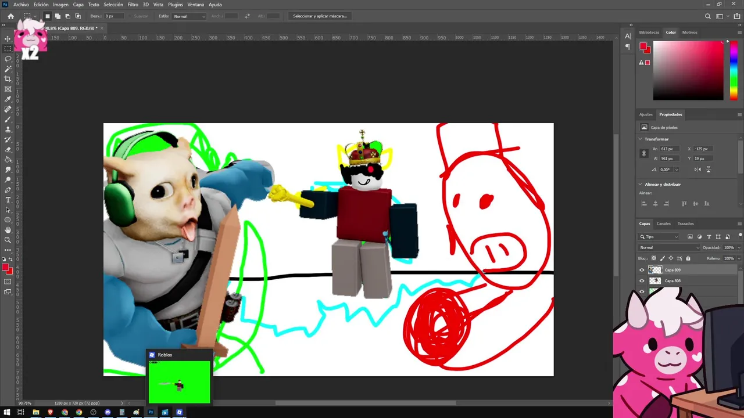The height and width of the screenshot is (418, 744).
Task: Switch to the Ajustes tab
Action: (646, 114)
